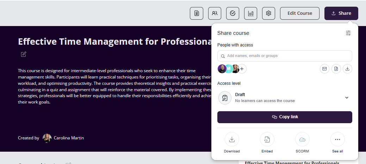Click Carolina Martin's avatar beside Created by

(47, 138)
